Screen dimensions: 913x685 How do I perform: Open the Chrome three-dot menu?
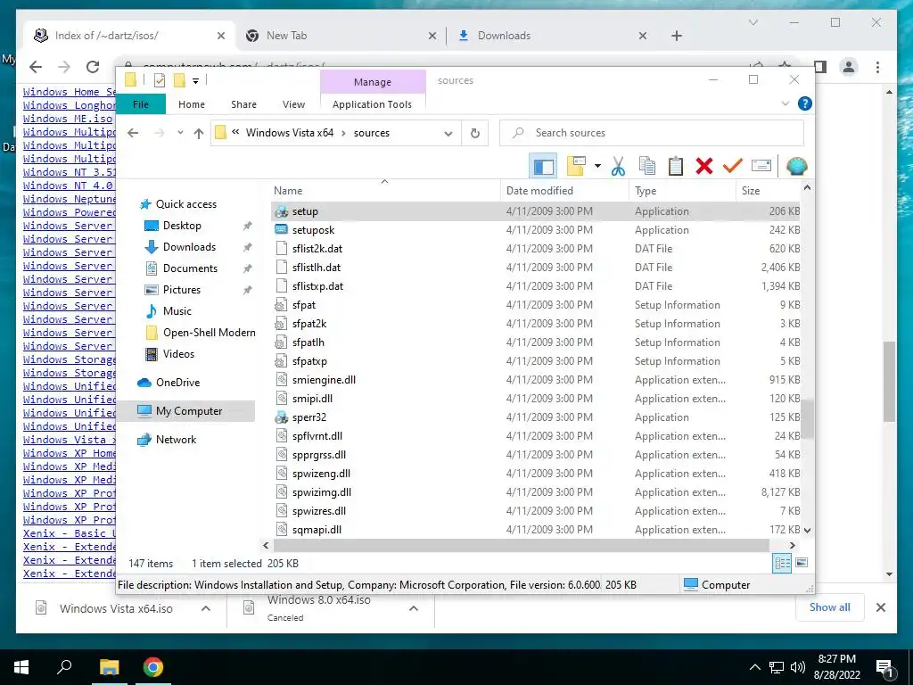pyautogui.click(x=877, y=67)
